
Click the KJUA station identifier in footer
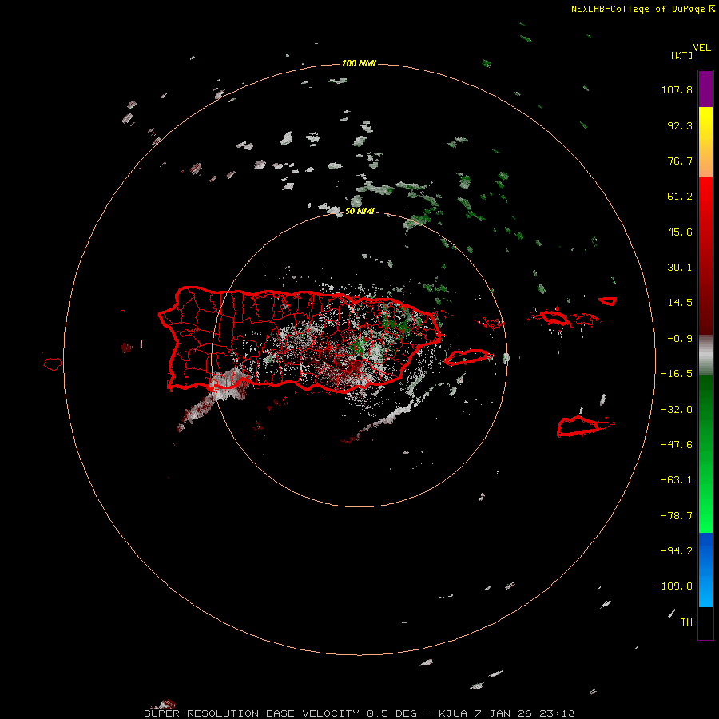[453, 713]
